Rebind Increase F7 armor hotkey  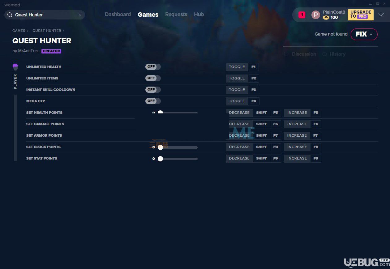click(303, 135)
